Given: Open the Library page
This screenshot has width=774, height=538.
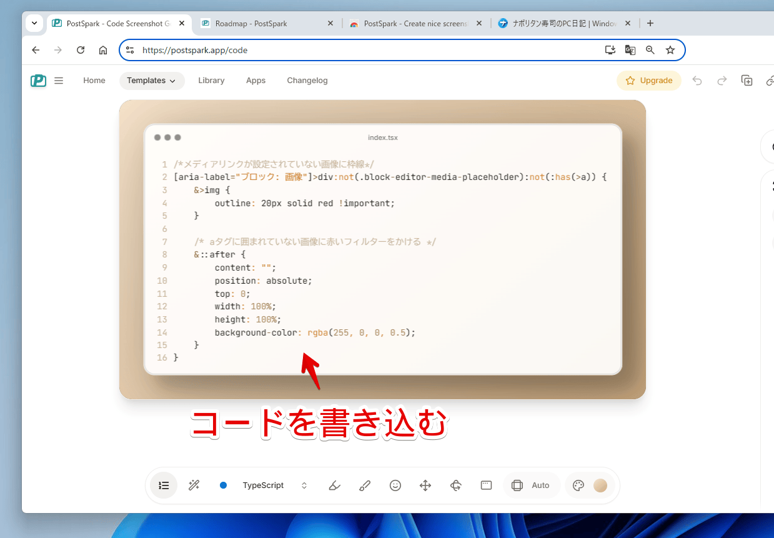Looking at the screenshot, I should tap(211, 81).
